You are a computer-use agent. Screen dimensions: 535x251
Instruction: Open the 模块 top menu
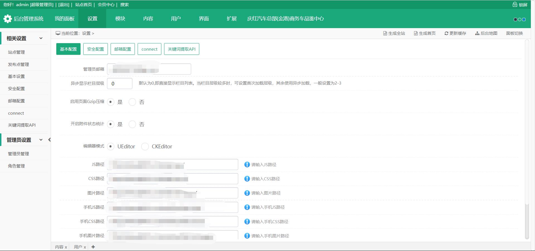[120, 19]
